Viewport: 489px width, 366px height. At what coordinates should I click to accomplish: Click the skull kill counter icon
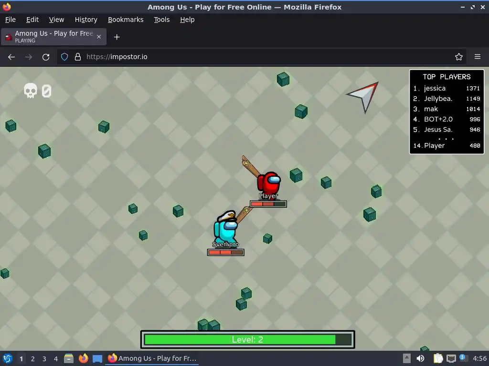coord(31,91)
